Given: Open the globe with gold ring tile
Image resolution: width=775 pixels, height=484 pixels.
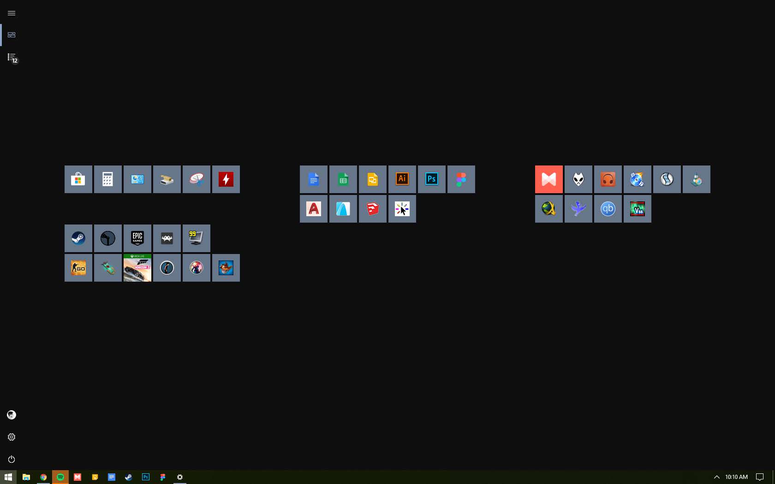Looking at the screenshot, I should (x=549, y=209).
